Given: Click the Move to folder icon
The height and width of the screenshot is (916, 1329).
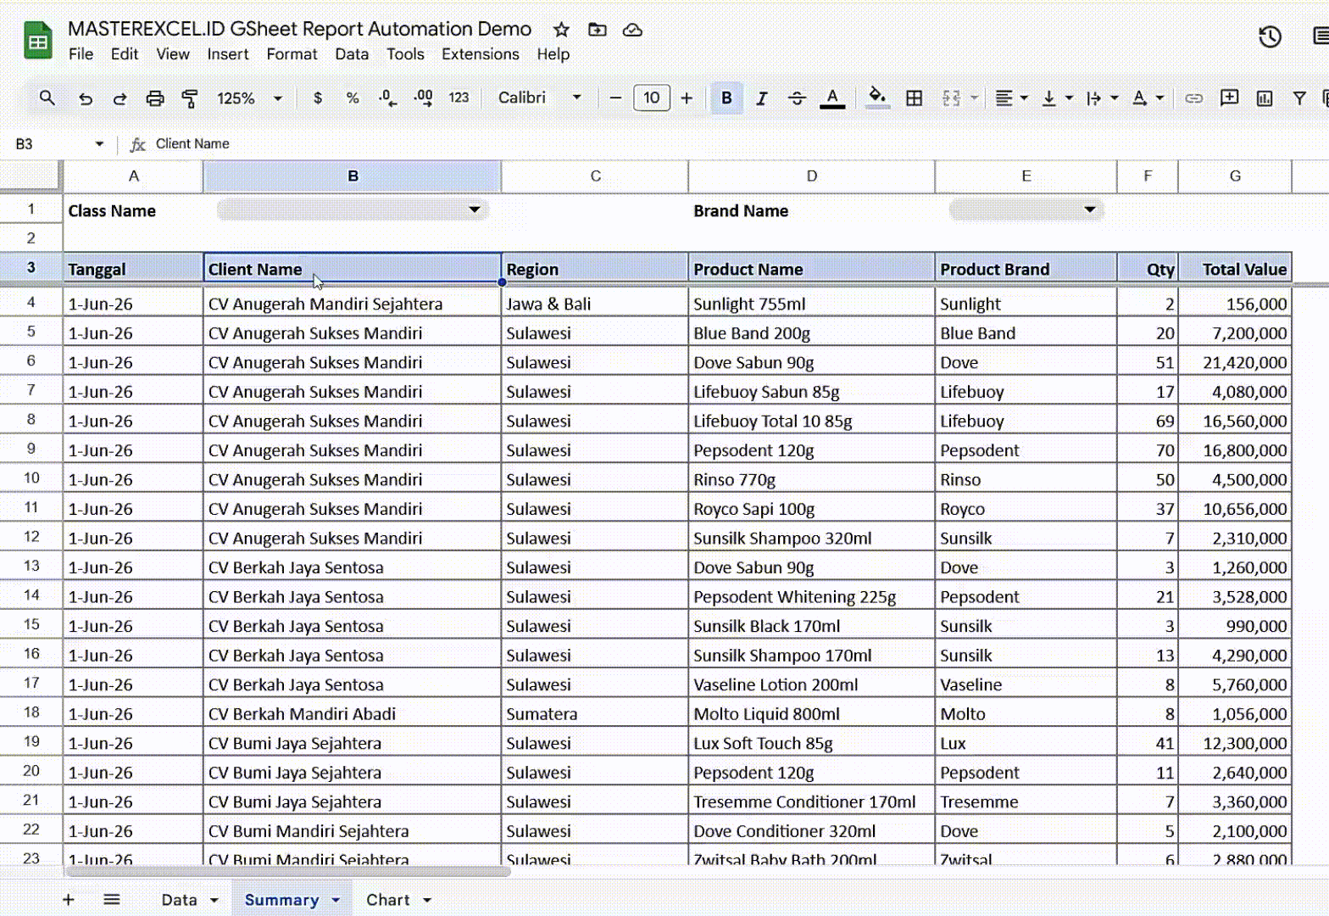Looking at the screenshot, I should pos(598,30).
